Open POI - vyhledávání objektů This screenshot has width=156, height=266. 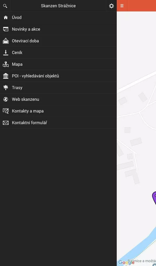[58, 76]
